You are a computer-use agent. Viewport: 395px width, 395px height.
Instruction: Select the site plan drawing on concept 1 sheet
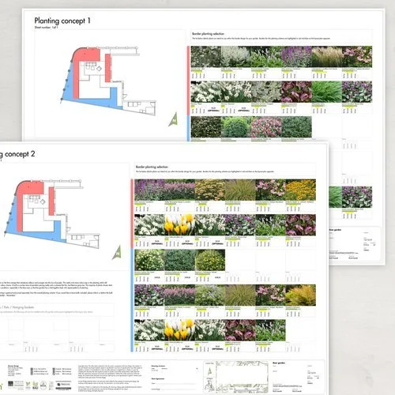click(108, 80)
